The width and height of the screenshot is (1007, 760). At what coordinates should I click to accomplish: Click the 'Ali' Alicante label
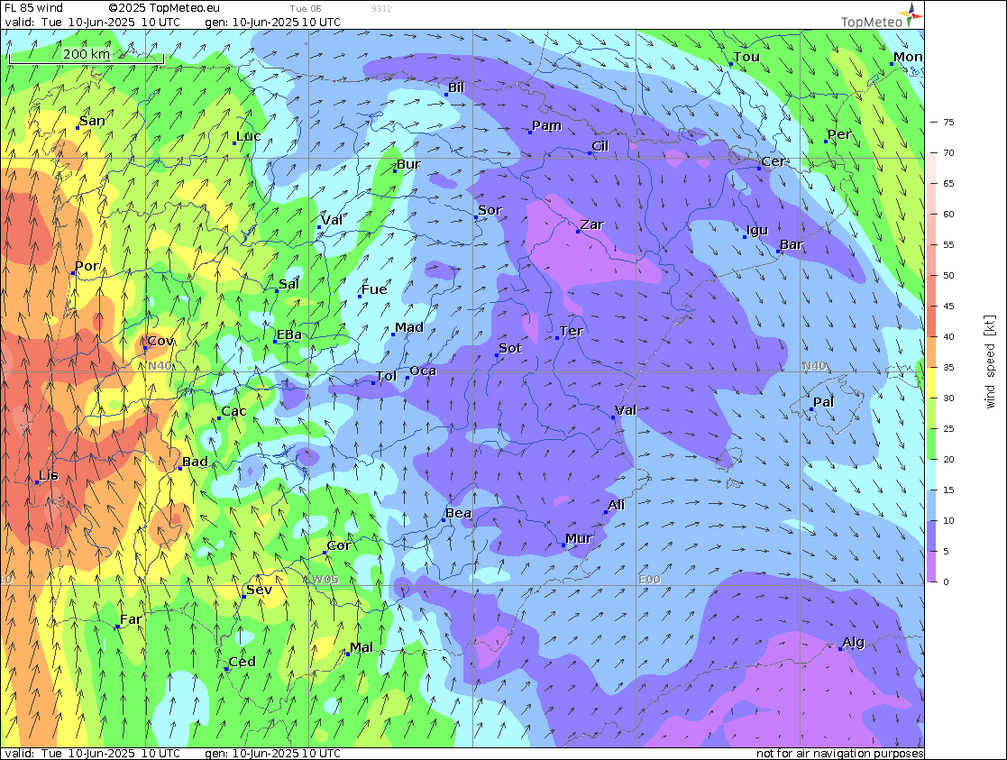(x=617, y=505)
